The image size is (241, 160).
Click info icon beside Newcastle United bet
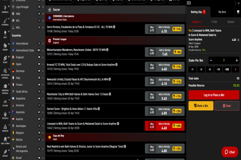(x=109, y=79)
